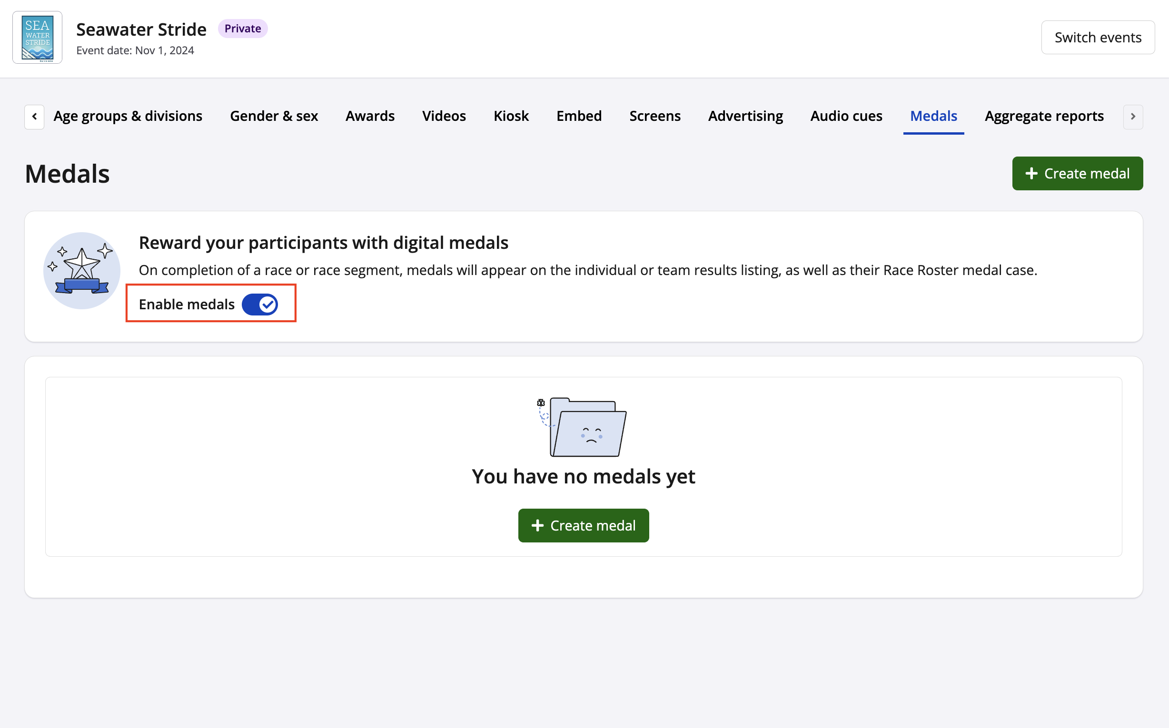The height and width of the screenshot is (728, 1169).
Task: Switch to the Advertising tab
Action: pyautogui.click(x=745, y=116)
